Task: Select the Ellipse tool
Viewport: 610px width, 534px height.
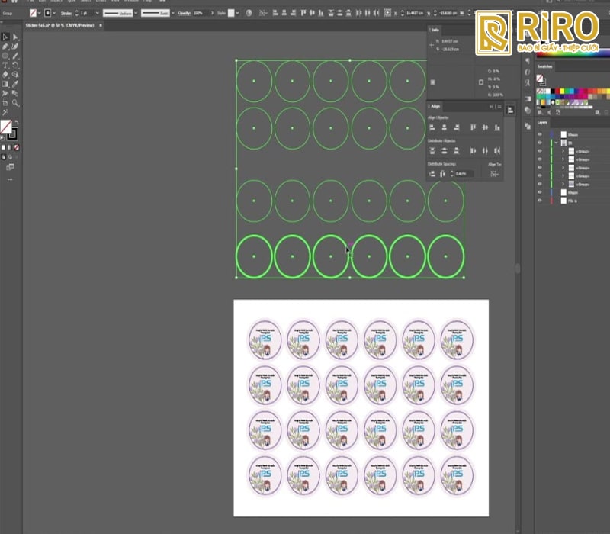Action: [5, 56]
